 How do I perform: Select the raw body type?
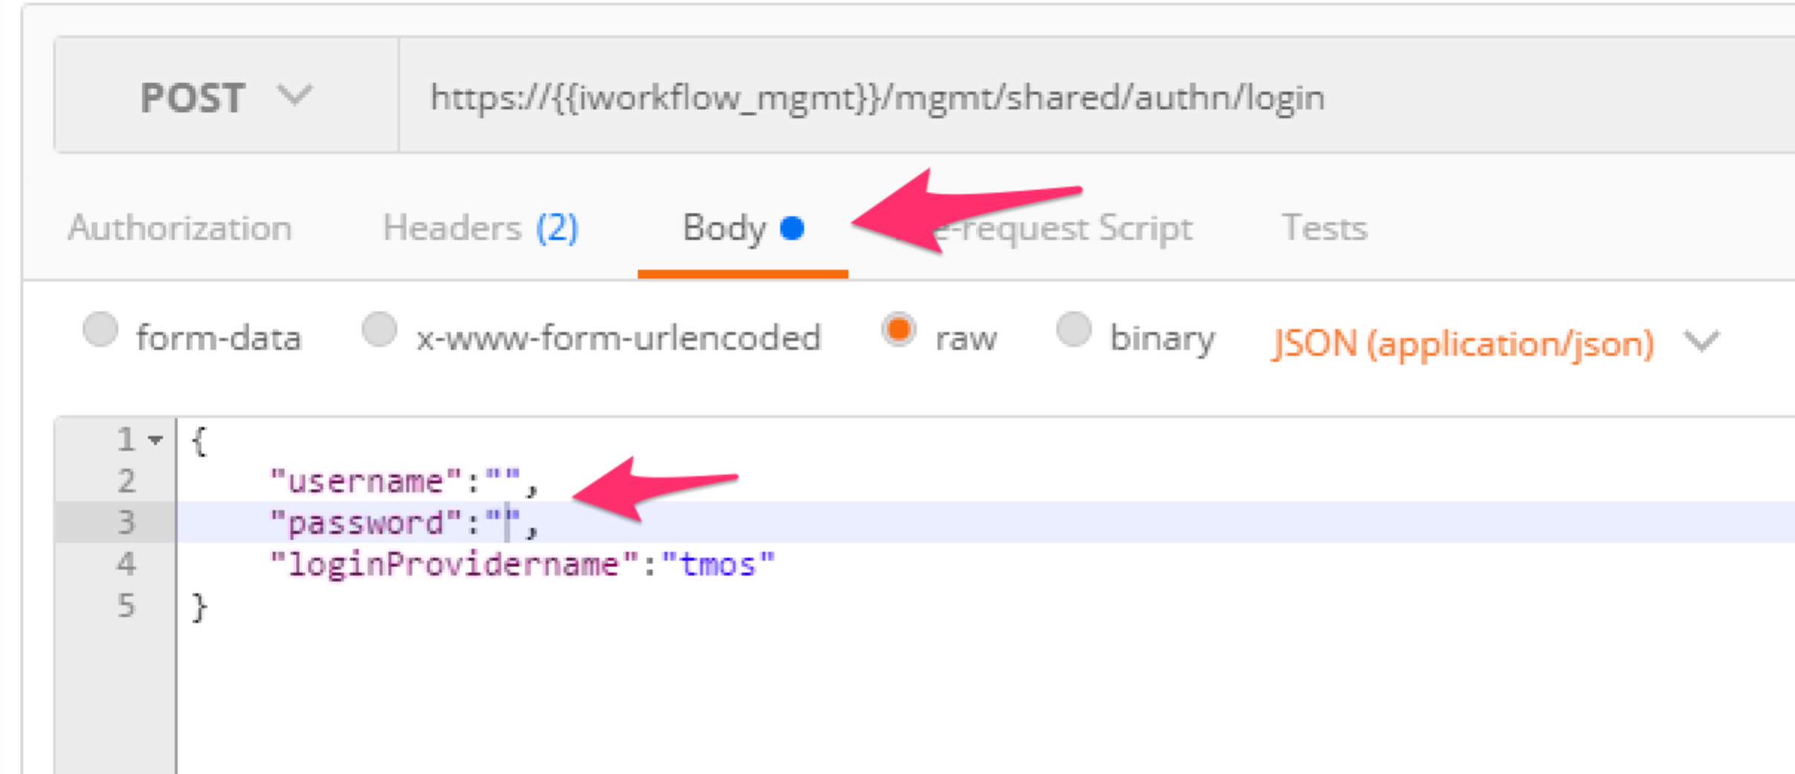pos(899,329)
